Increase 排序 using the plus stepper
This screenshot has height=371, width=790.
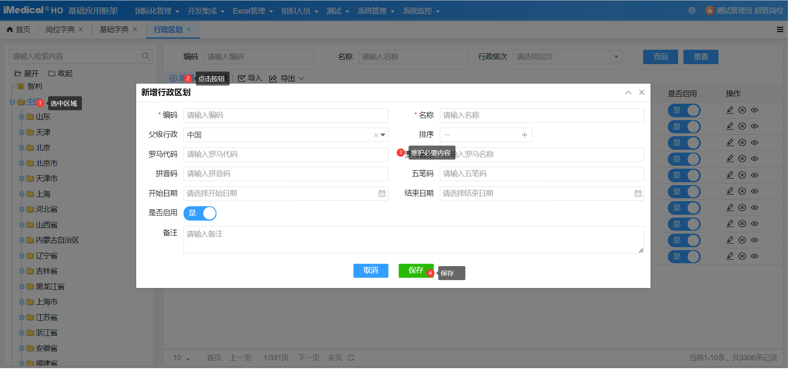click(524, 134)
